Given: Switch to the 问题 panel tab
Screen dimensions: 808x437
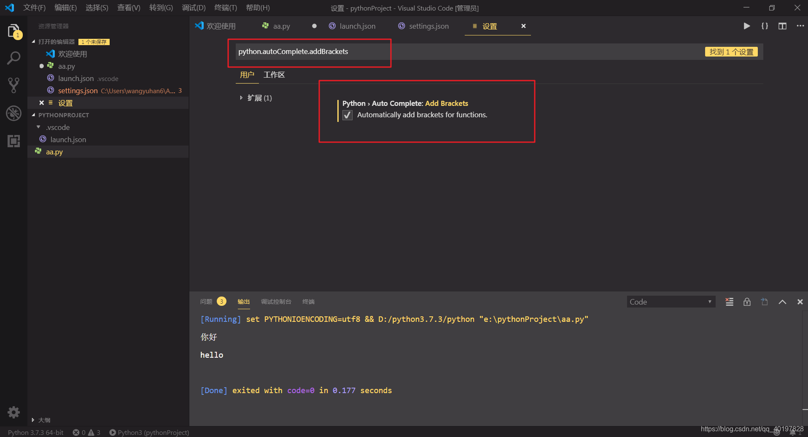Looking at the screenshot, I should point(206,302).
